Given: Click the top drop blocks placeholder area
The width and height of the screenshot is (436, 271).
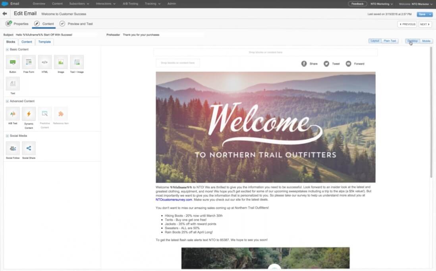Looking at the screenshot, I should point(266,52).
